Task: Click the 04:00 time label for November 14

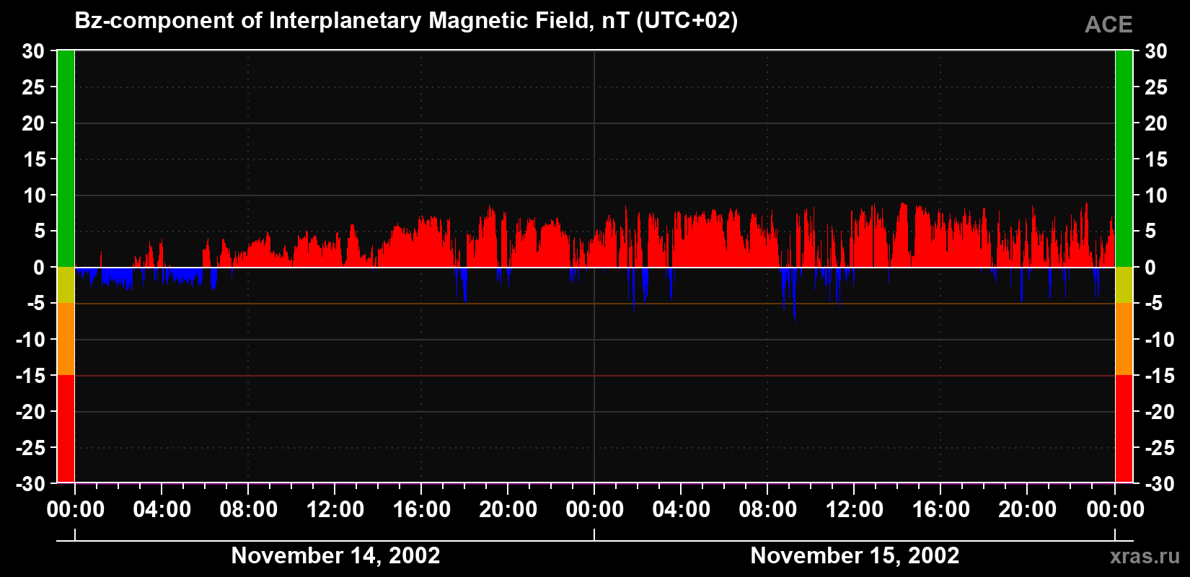Action: click(x=162, y=510)
